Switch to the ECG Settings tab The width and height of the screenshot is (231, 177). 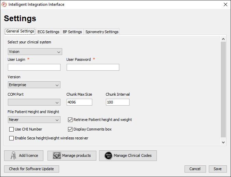click(x=48, y=32)
